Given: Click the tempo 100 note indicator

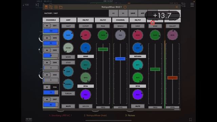Looking at the screenshot, I should click(26, 5).
